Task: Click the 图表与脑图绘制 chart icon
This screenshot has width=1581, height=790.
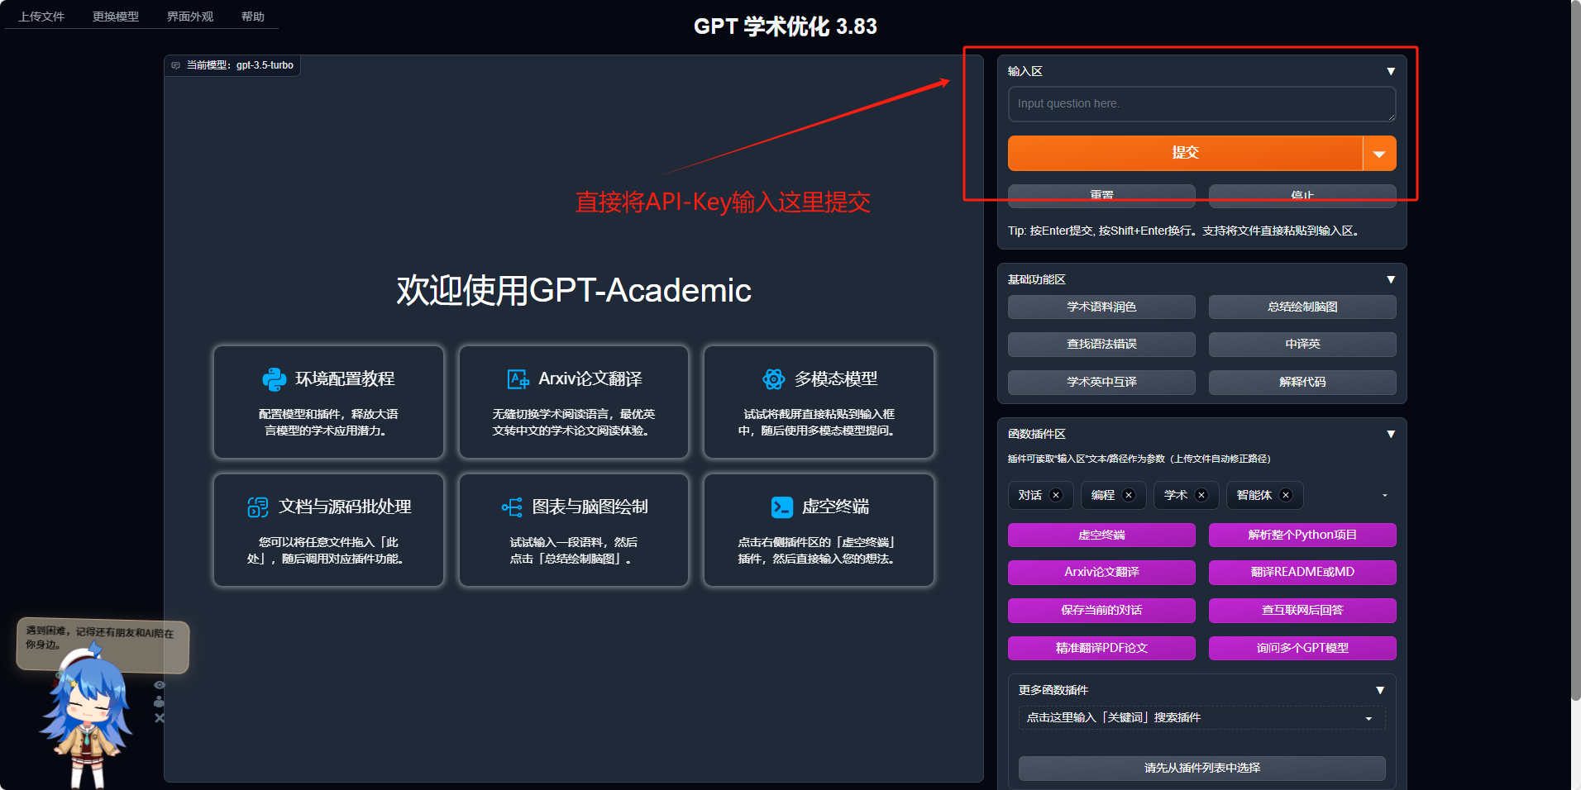Action: coord(513,507)
